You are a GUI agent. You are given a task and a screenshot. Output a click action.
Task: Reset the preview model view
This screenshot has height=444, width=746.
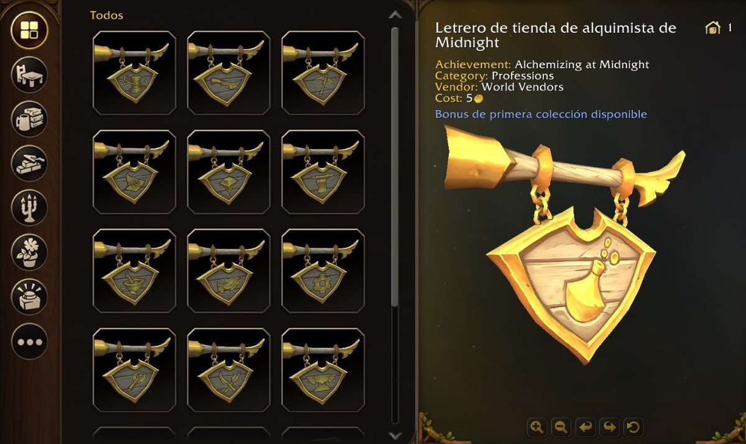633,427
